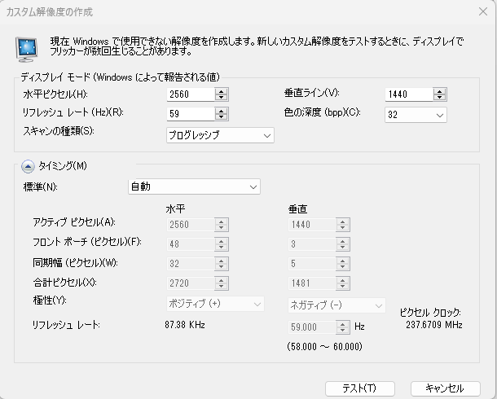Click the 59.000 Hz refresh rate field

point(312,327)
